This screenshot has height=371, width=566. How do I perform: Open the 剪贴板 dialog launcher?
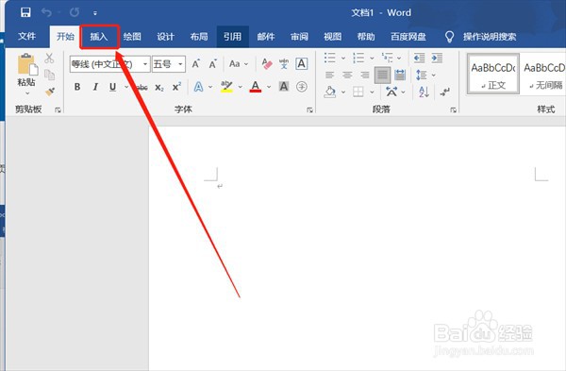[58, 110]
